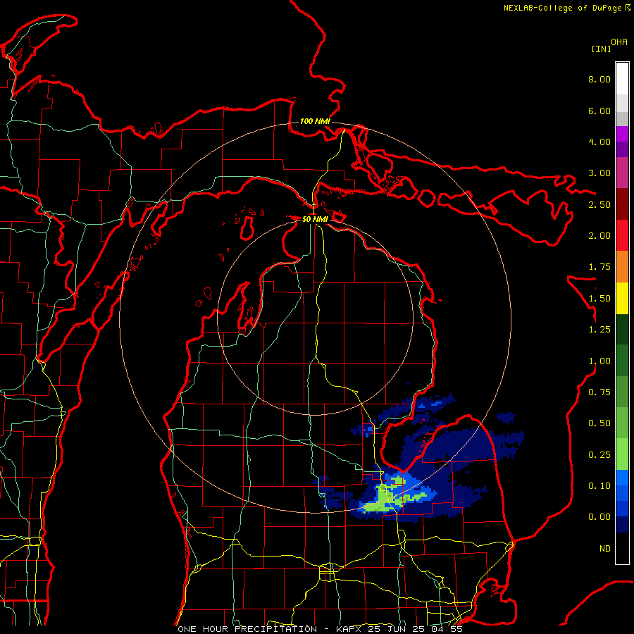The height and width of the screenshot is (634, 634).
Task: Click the 1.50 legend value
Action: (599, 299)
